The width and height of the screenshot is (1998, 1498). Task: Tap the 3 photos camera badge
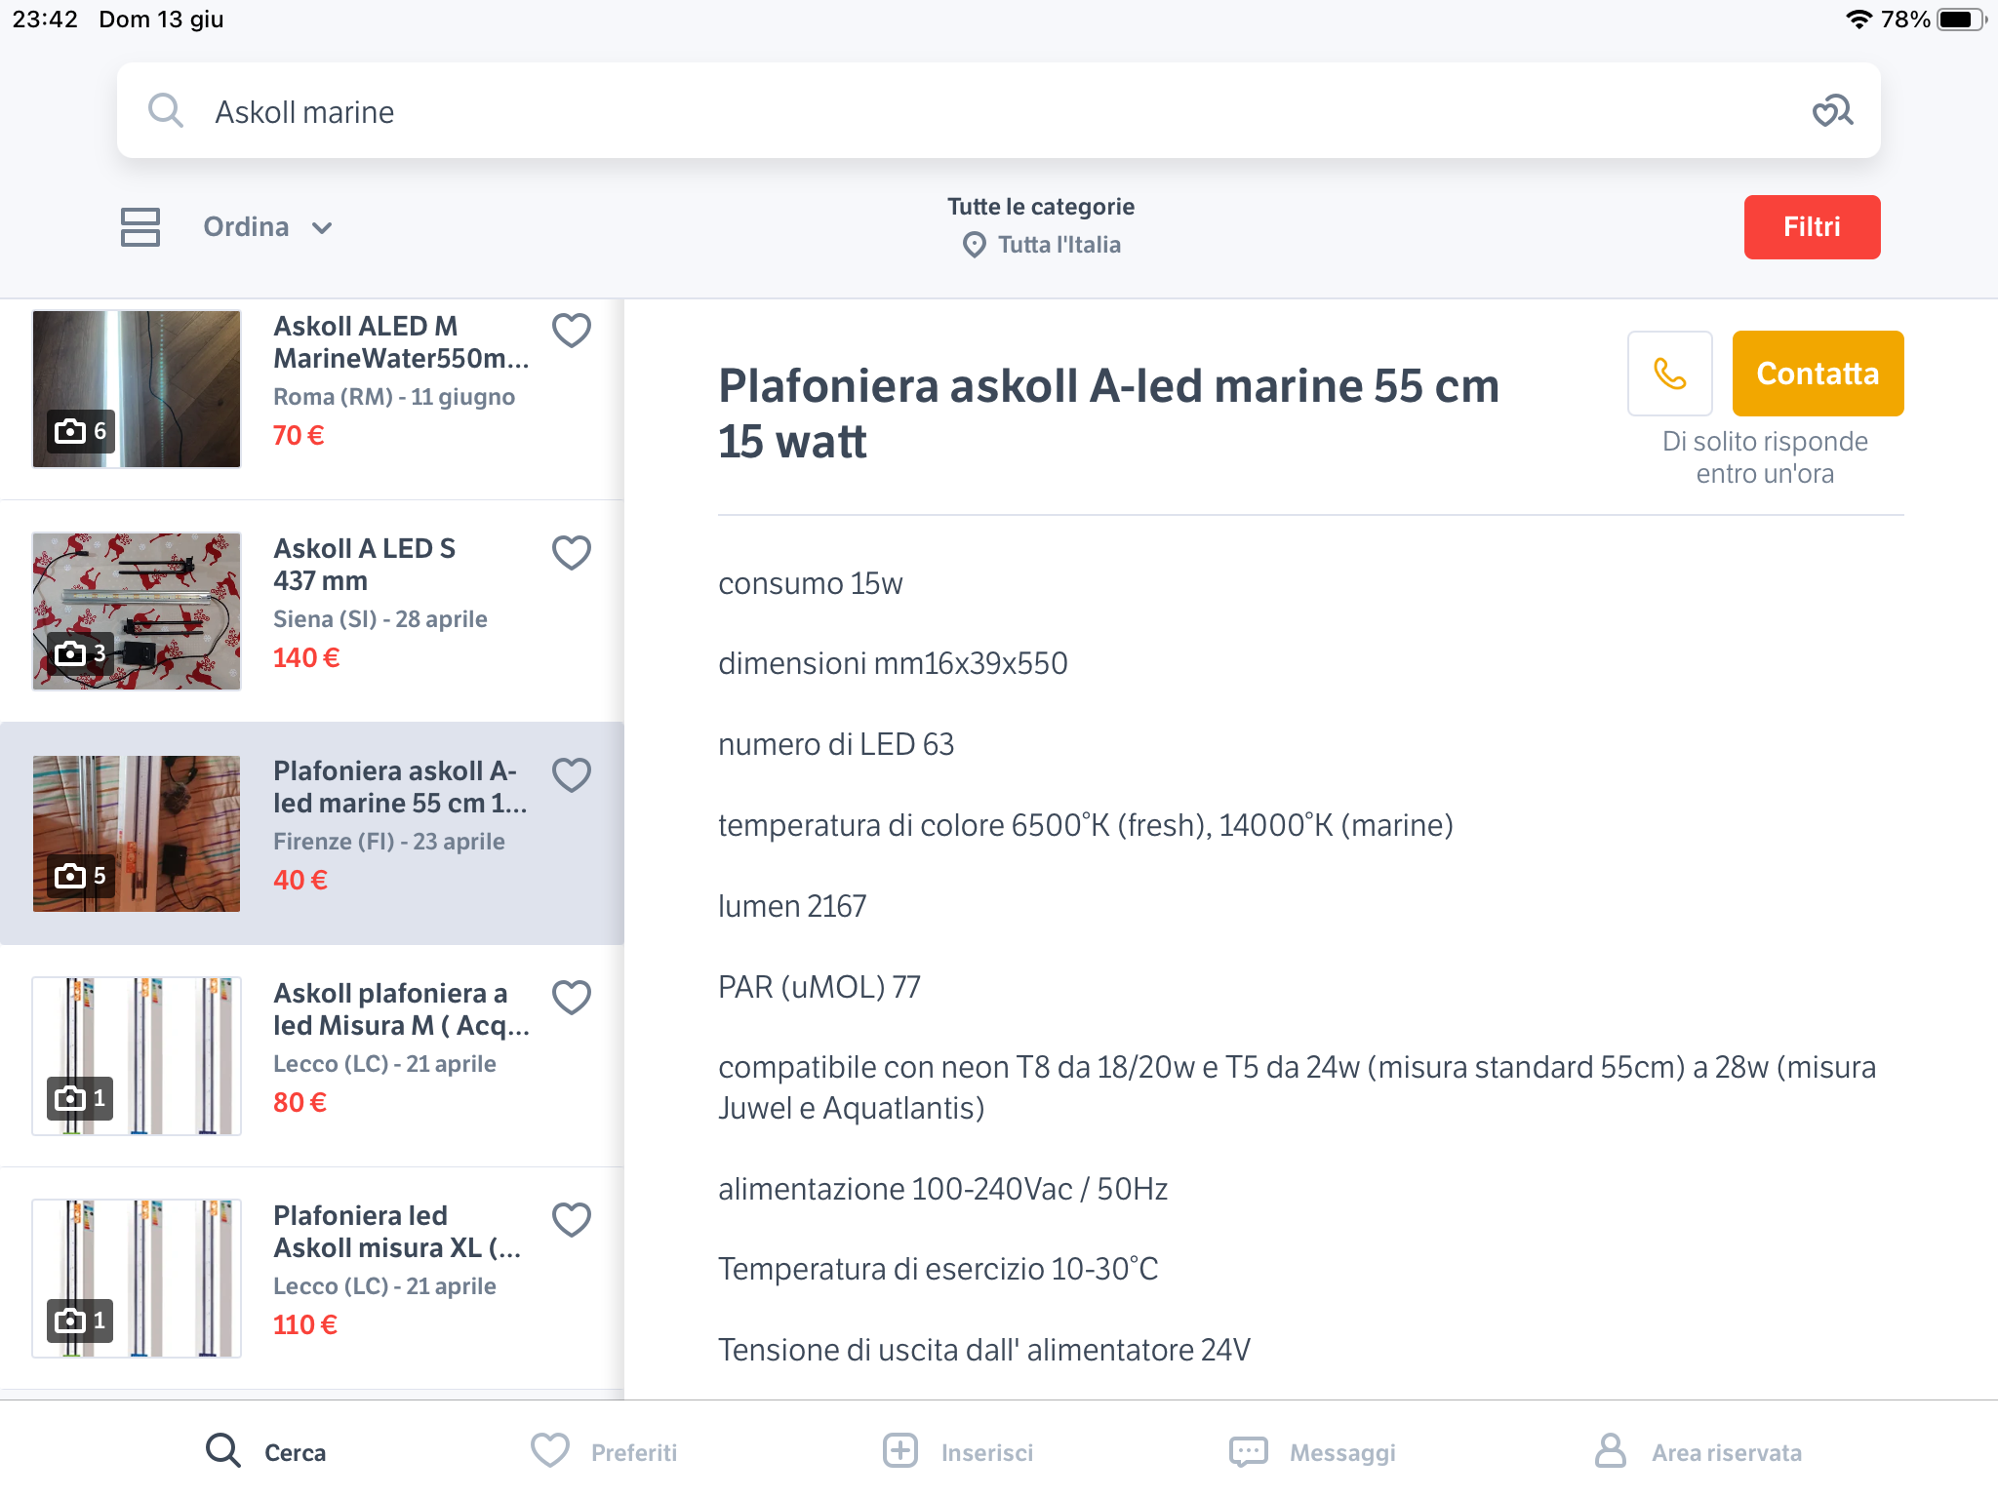pos(81,653)
